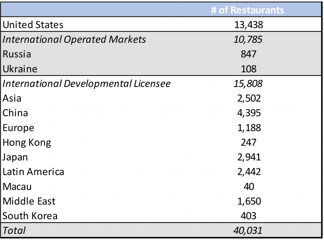This screenshot has height=240, width=324.
Task: Select the International Operated Markets heading
Action: (74, 39)
